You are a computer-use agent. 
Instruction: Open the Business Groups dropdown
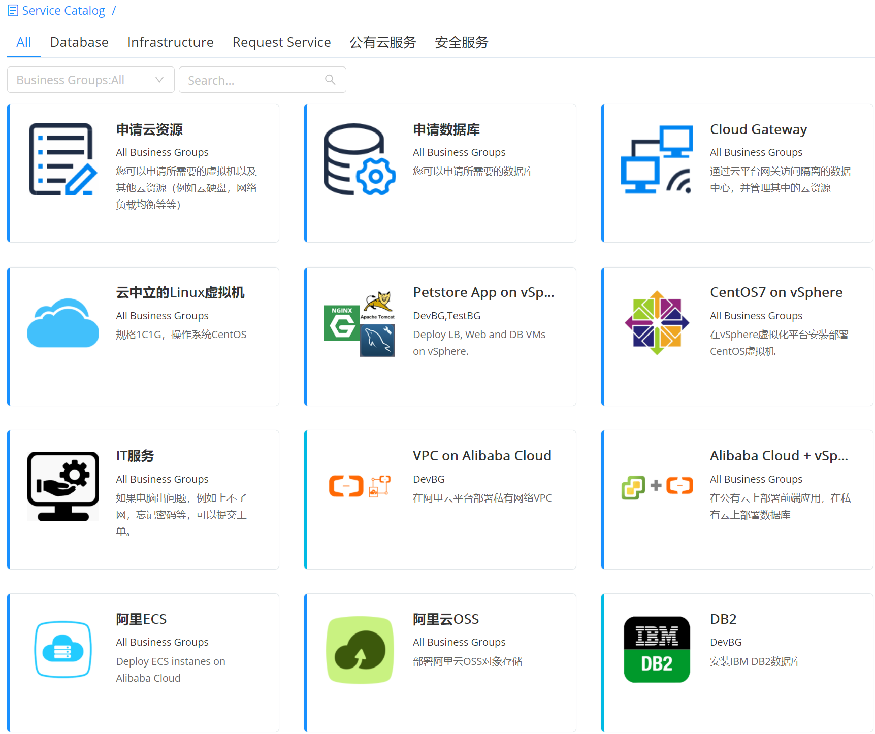90,80
